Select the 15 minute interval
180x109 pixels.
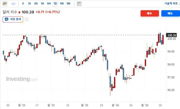coord(29,4)
